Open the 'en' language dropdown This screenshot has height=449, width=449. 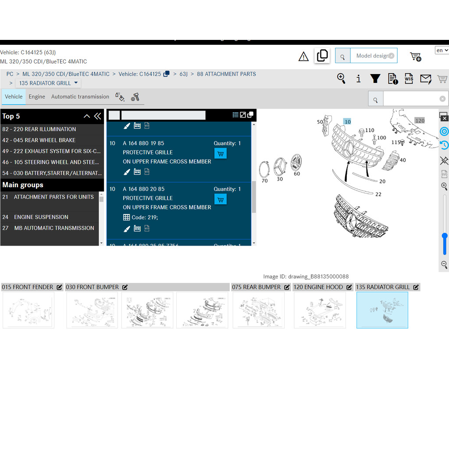click(x=442, y=50)
